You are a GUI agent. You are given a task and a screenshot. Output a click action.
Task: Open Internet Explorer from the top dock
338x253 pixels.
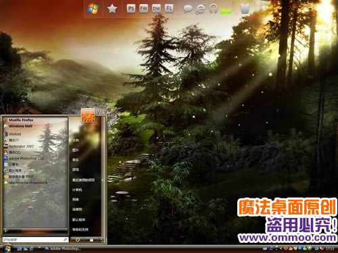[x=200, y=9]
